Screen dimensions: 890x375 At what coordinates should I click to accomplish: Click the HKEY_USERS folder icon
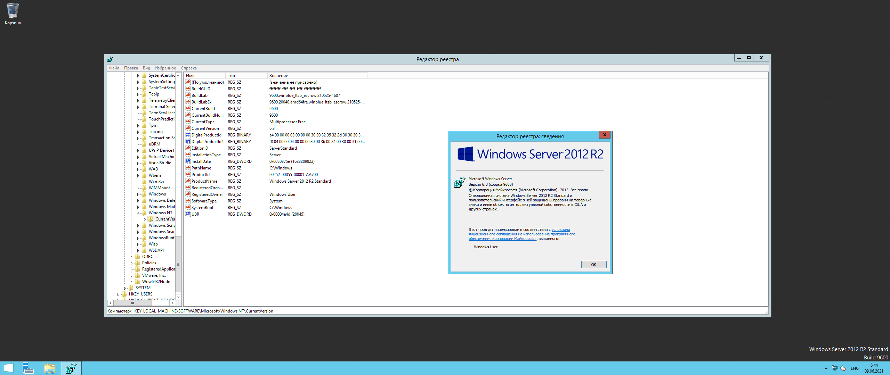pyautogui.click(x=124, y=294)
